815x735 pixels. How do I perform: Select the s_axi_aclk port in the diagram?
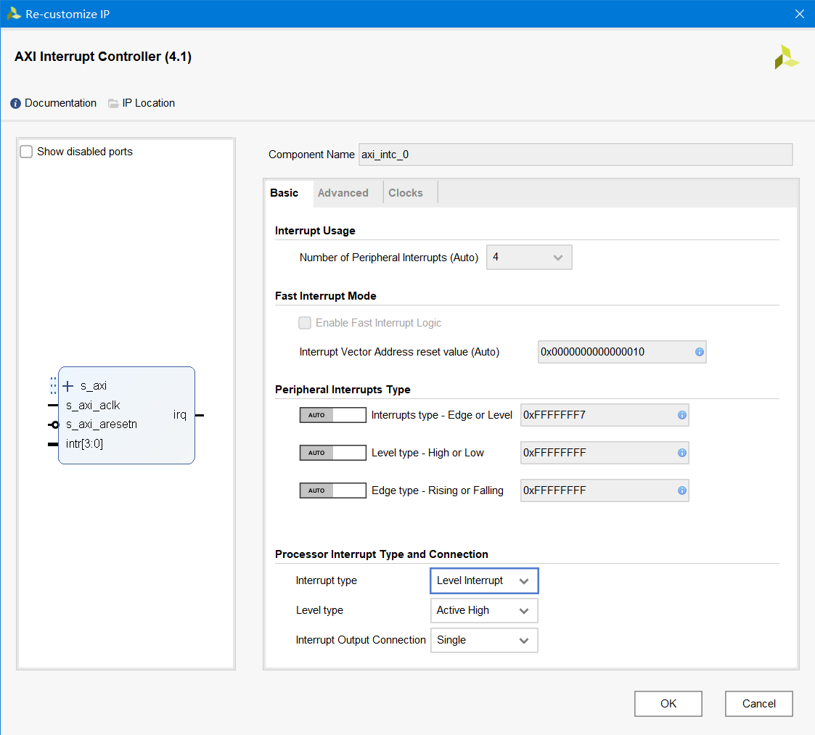coord(93,405)
